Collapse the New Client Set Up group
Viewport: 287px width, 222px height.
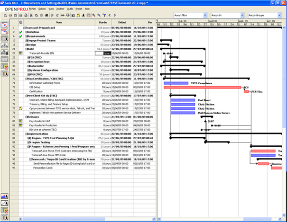point(27,96)
